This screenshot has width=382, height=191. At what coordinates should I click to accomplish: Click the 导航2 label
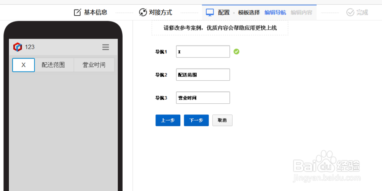coord(161,75)
